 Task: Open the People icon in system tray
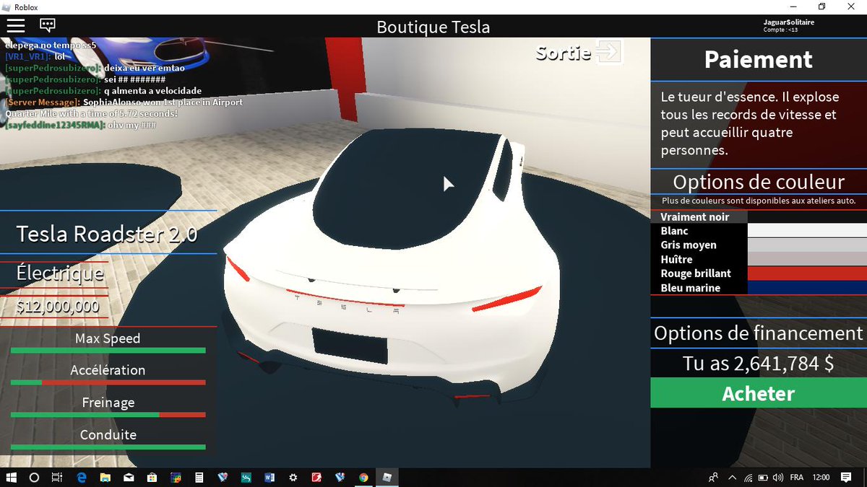click(x=714, y=478)
